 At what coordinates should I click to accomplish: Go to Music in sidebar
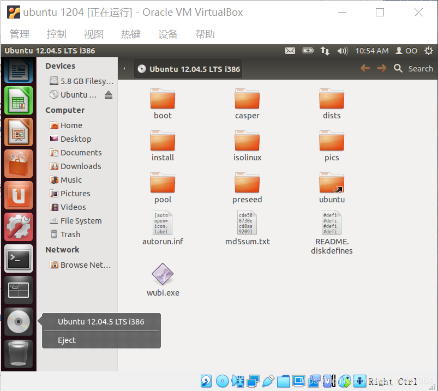point(66,180)
